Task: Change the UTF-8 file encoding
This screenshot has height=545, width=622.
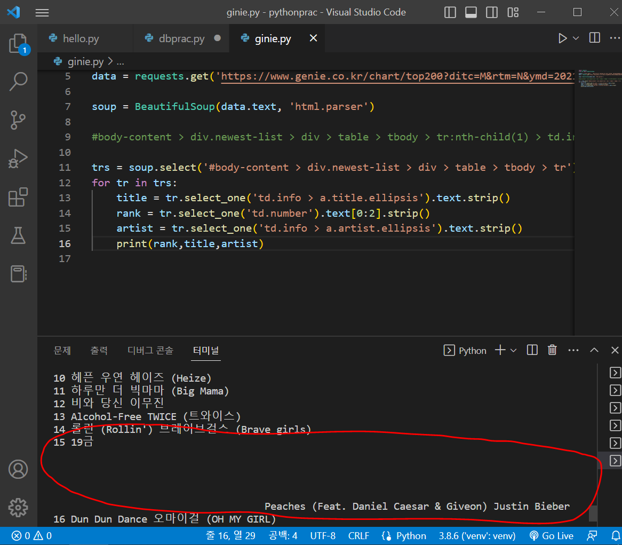Action: [x=323, y=536]
